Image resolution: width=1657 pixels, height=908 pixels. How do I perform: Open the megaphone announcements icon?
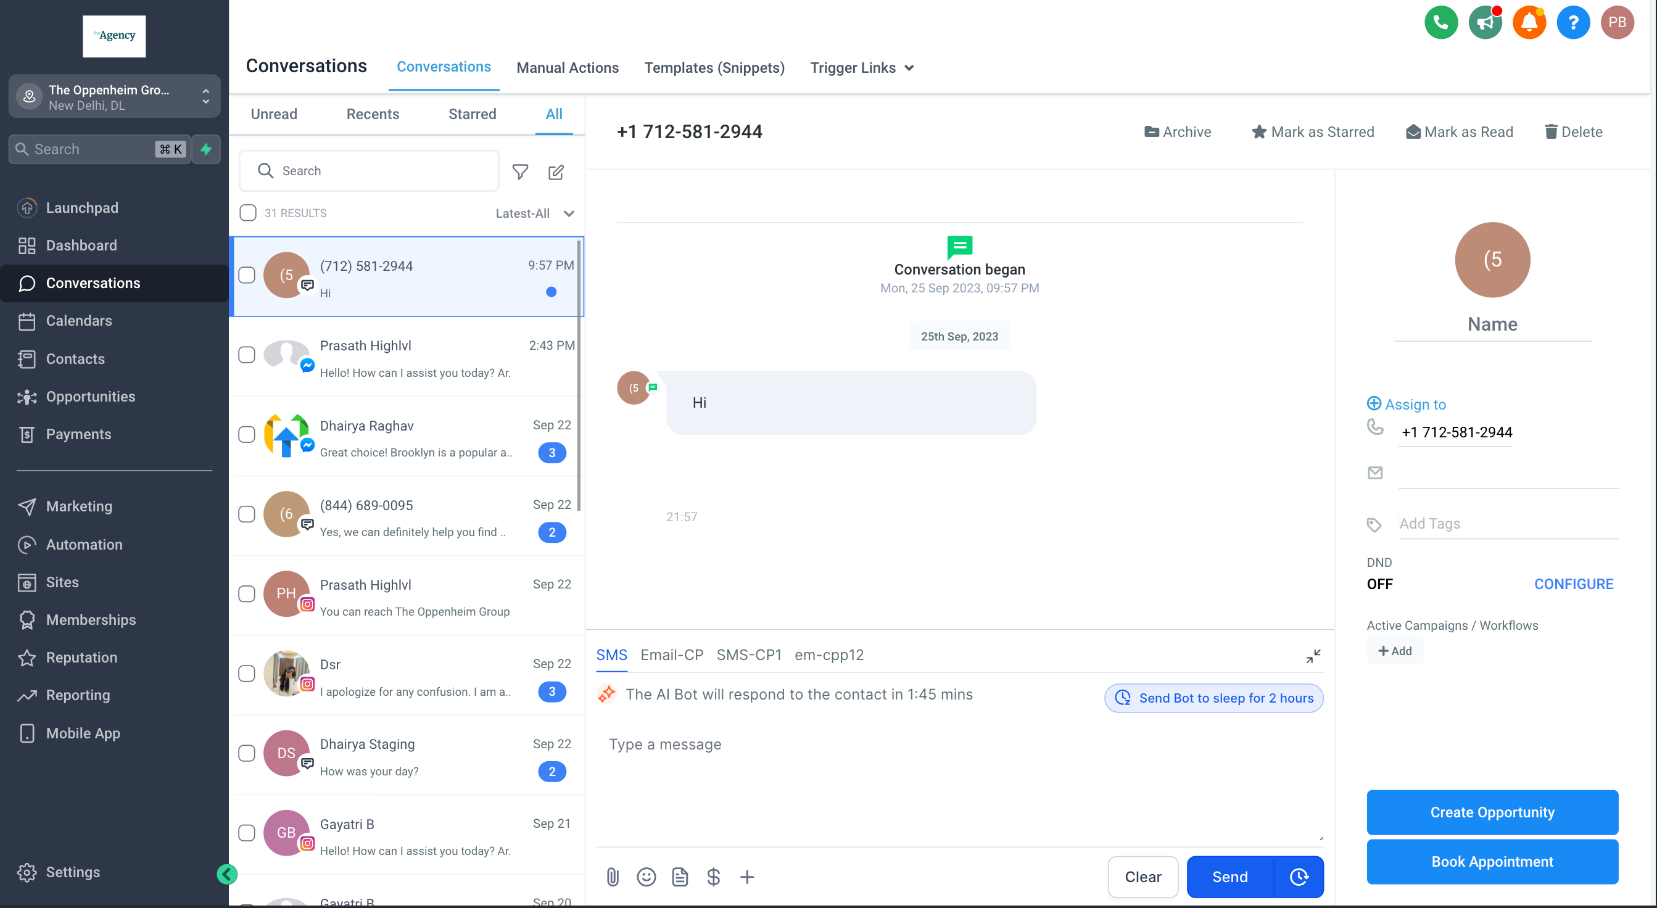(x=1486, y=22)
